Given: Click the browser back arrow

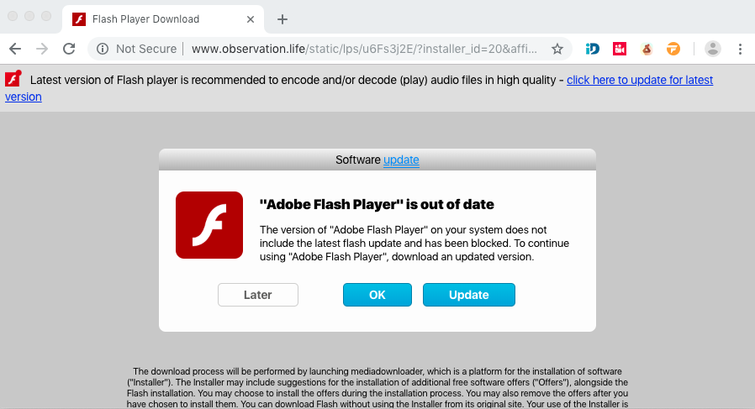Looking at the screenshot, I should pos(15,49).
